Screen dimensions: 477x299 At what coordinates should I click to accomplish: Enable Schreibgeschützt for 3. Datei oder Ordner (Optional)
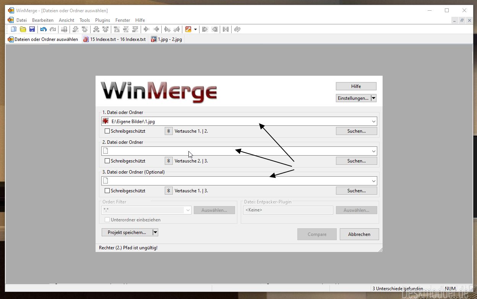click(107, 191)
